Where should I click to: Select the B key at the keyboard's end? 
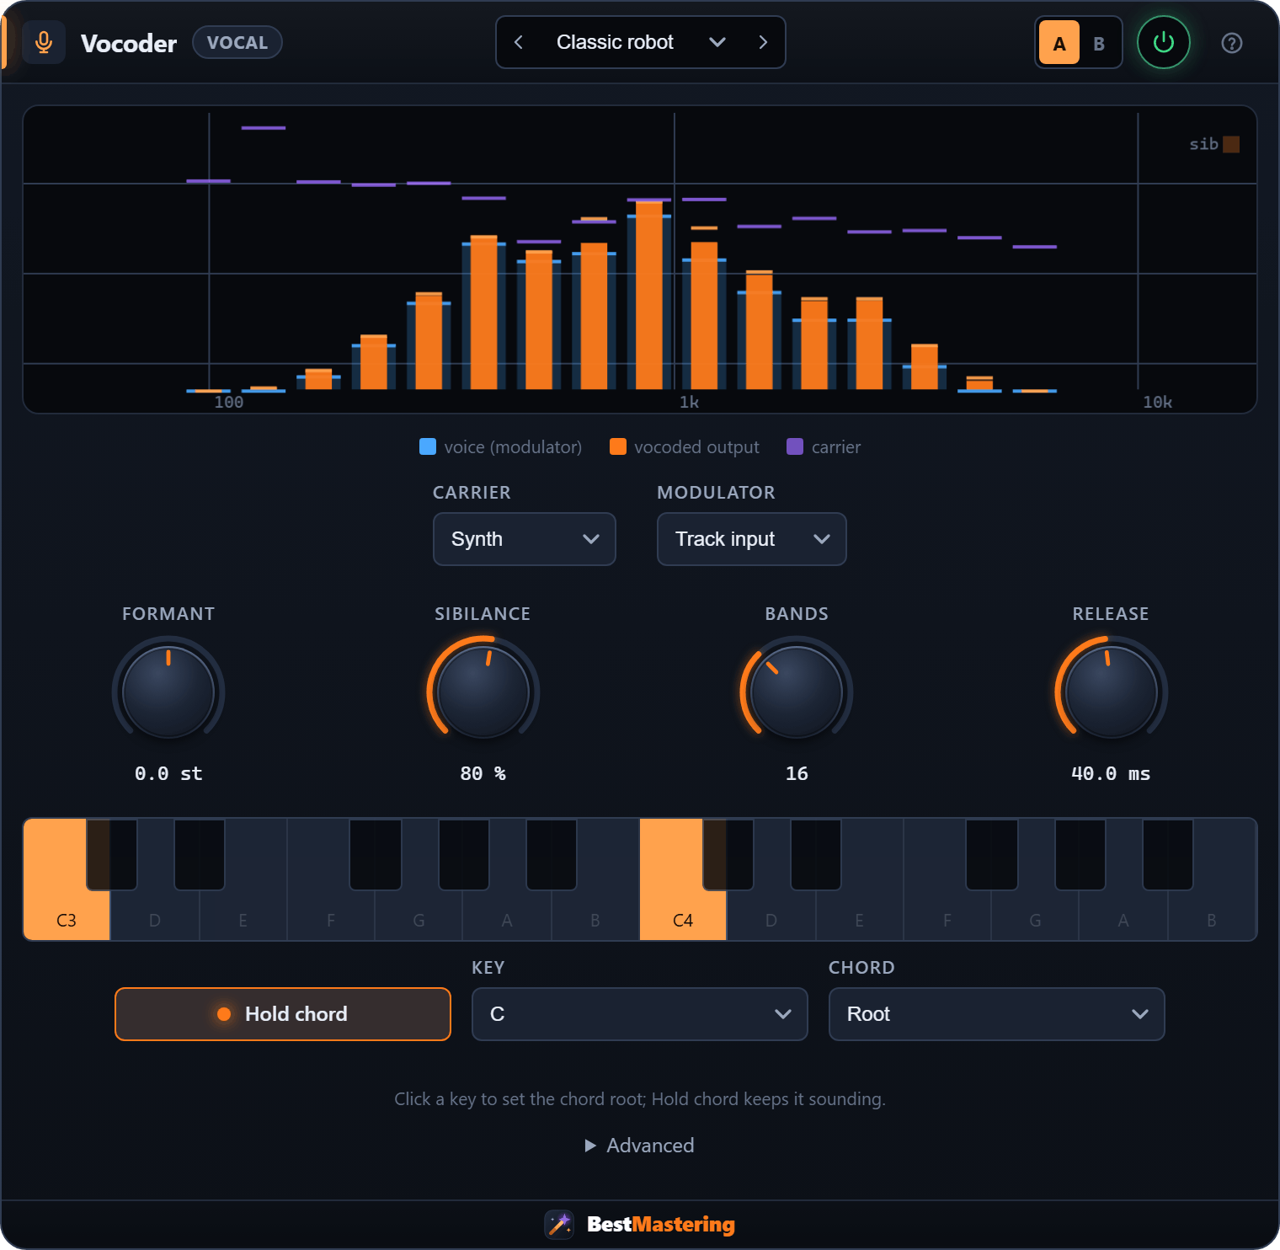(1212, 916)
